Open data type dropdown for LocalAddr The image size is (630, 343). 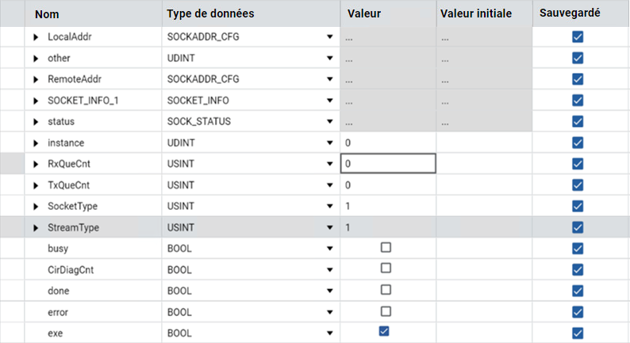pyautogui.click(x=330, y=37)
